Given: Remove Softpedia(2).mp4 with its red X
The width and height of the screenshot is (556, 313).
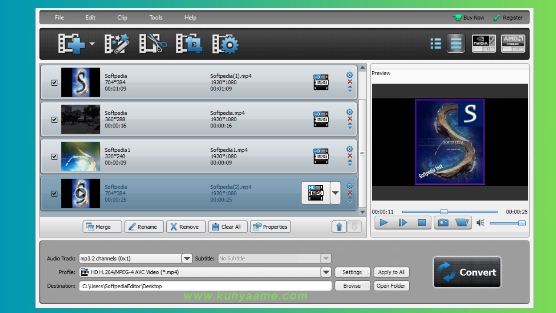Looking at the screenshot, I should pyautogui.click(x=350, y=193).
